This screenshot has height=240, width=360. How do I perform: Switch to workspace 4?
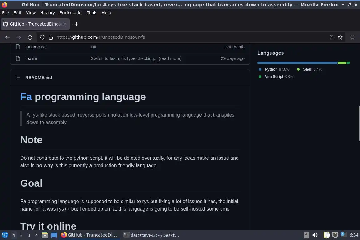pyautogui.click(x=37, y=235)
